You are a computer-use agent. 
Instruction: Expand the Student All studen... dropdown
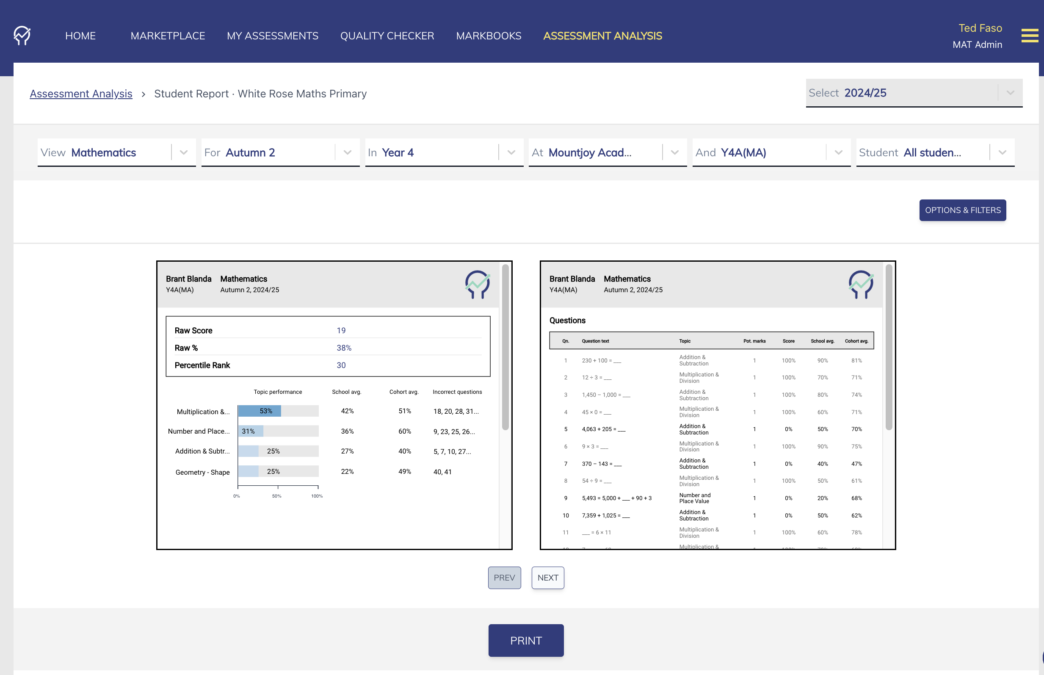click(935, 152)
